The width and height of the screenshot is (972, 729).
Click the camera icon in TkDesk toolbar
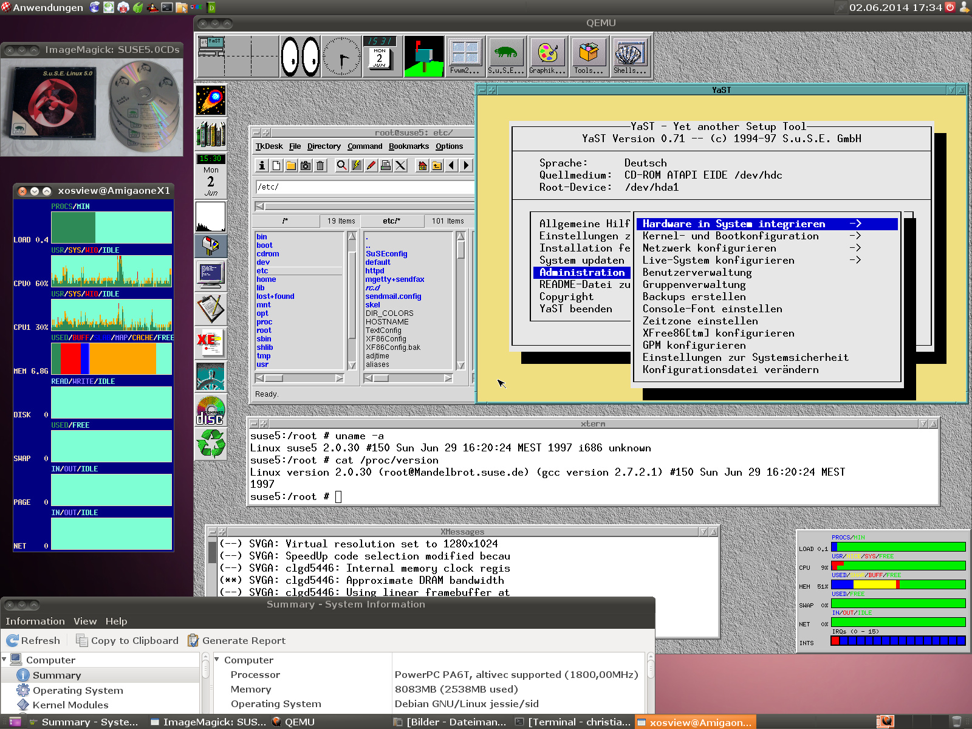[x=306, y=165]
